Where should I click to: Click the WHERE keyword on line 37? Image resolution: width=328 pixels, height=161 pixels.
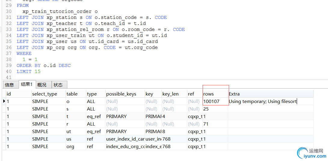point(24,53)
